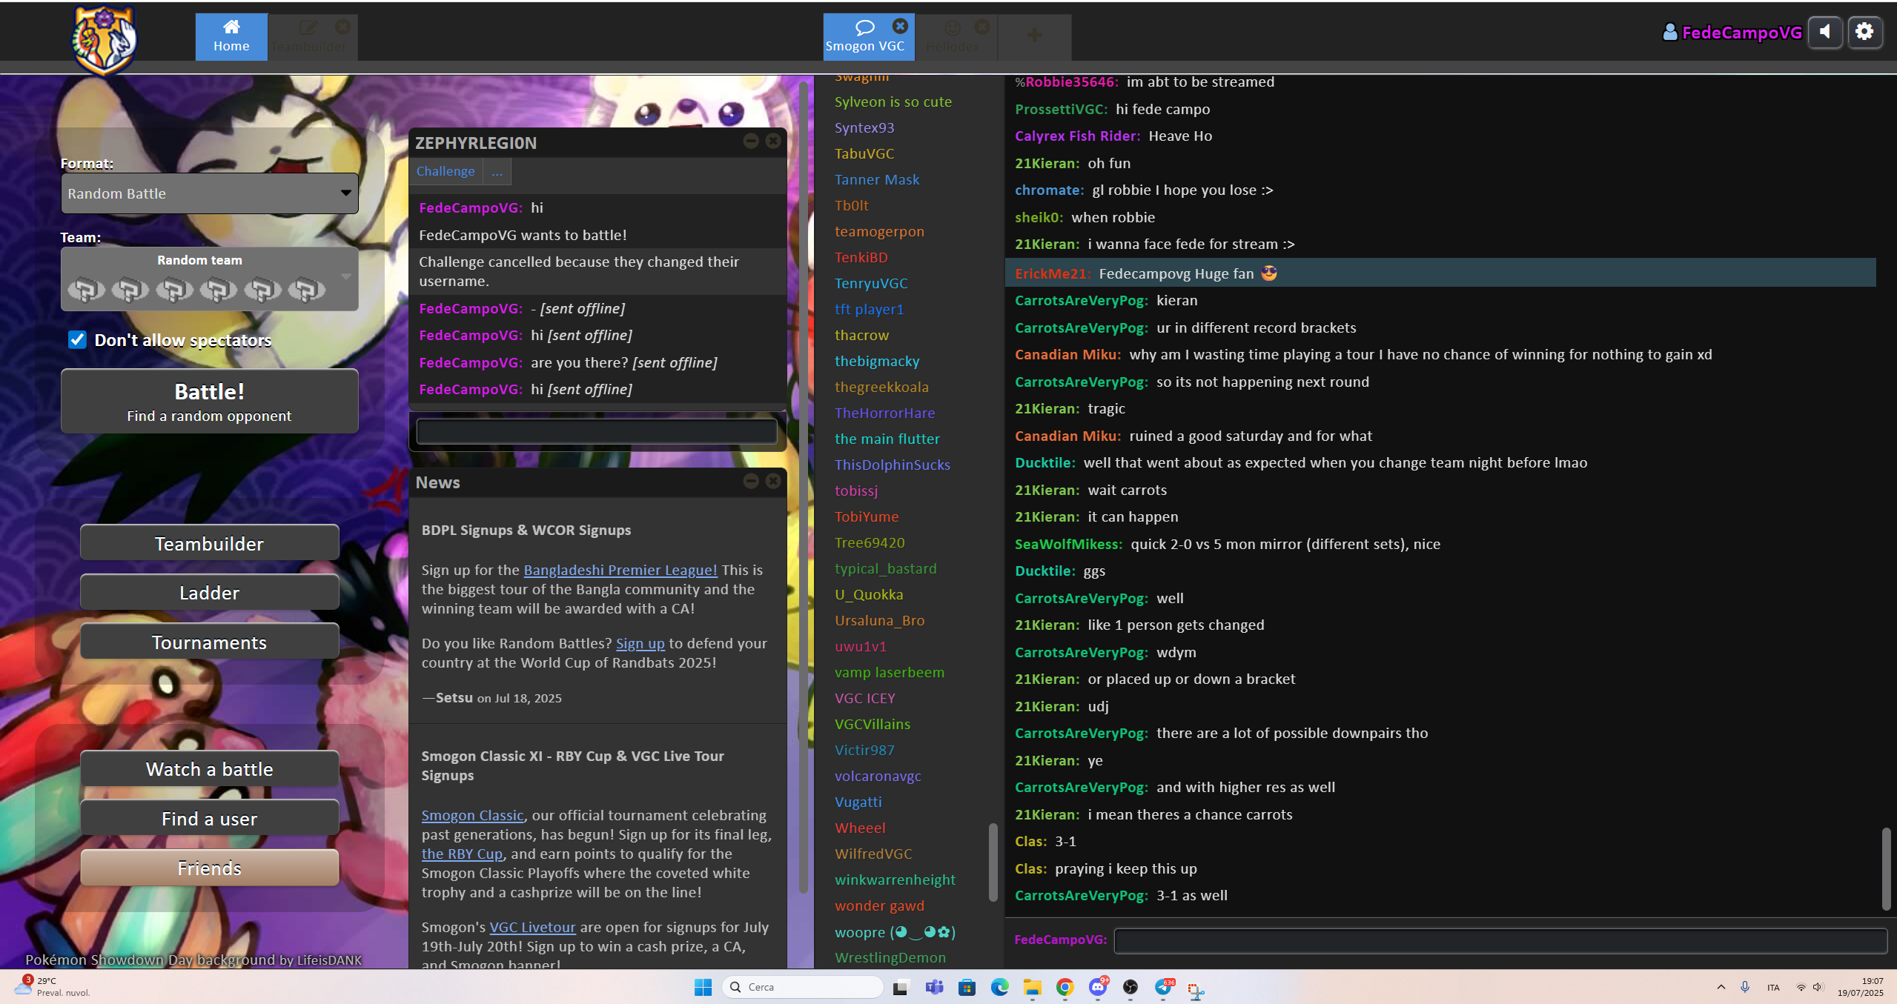Open the Teambuilder from the main menu

pyautogui.click(x=210, y=543)
